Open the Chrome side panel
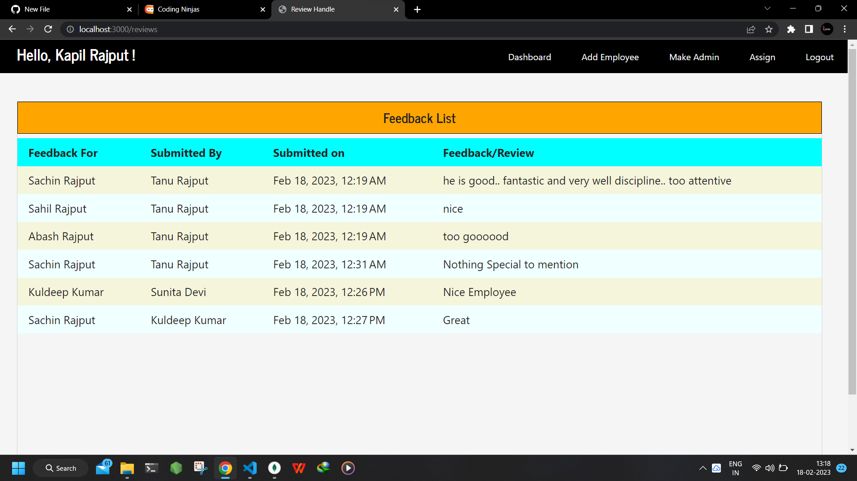857x481 pixels. tap(809, 29)
